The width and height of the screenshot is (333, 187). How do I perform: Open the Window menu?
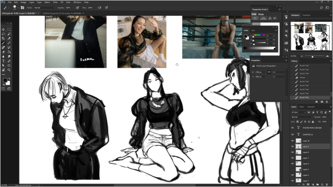click(77, 2)
